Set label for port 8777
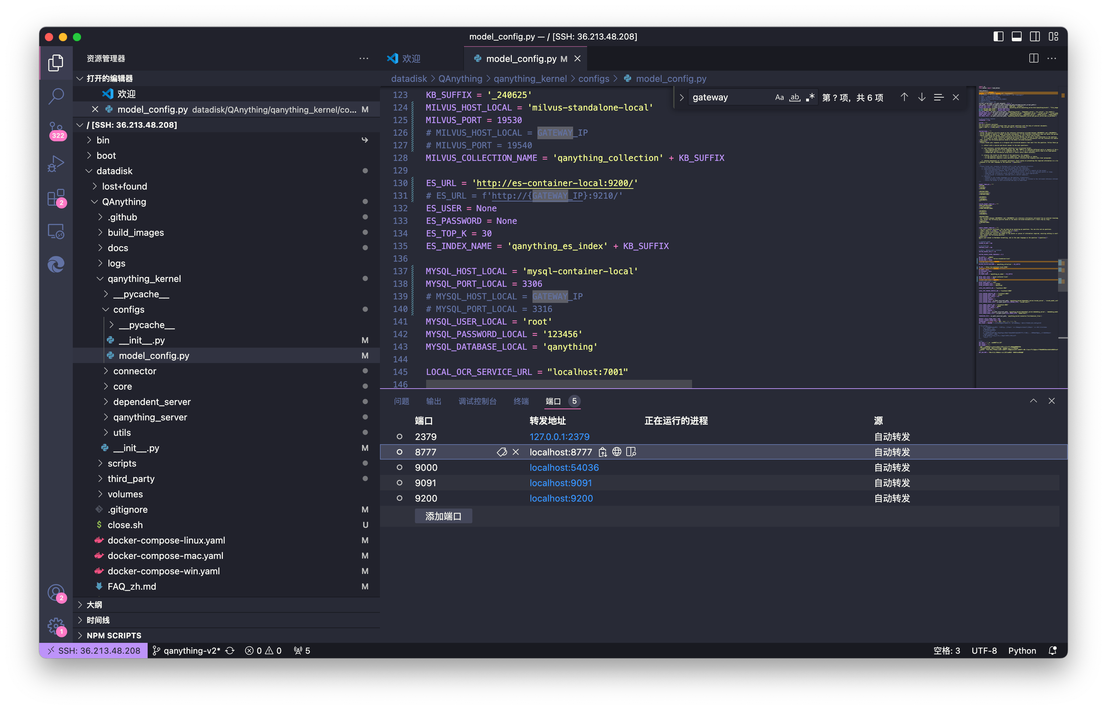 coord(502,452)
